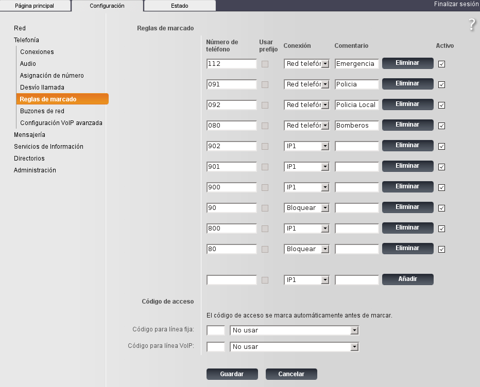Open the Código para línea fija dropdown
This screenshot has height=387, width=480.
(295, 330)
